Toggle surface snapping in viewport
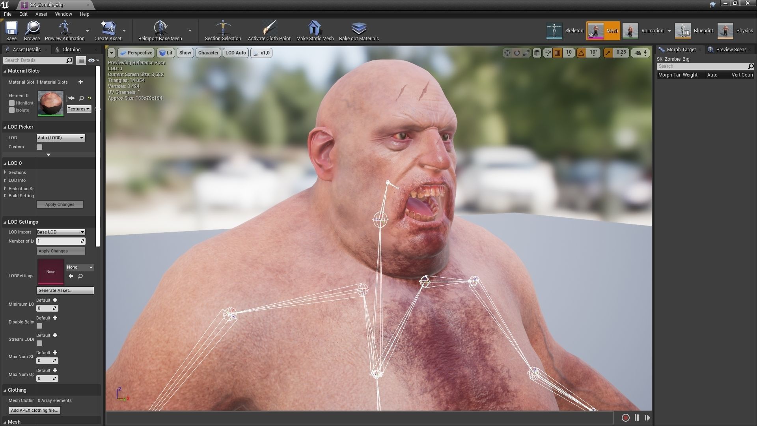 point(548,53)
